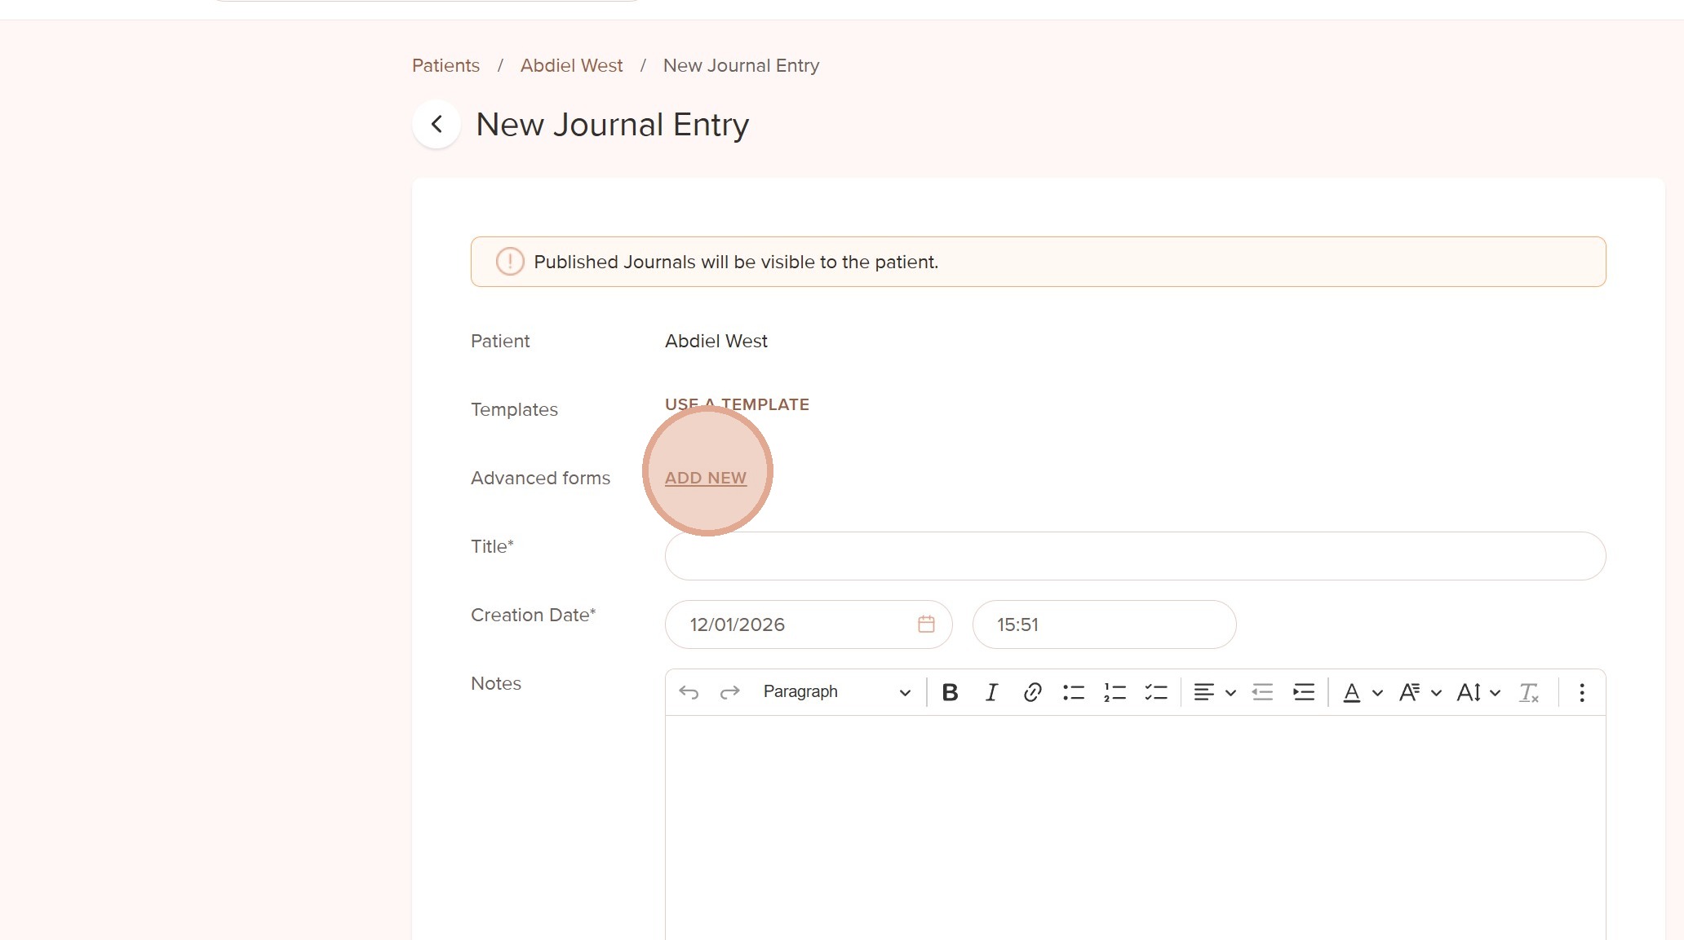Image resolution: width=1684 pixels, height=940 pixels.
Task: Insert a numbered list
Action: coord(1115,692)
